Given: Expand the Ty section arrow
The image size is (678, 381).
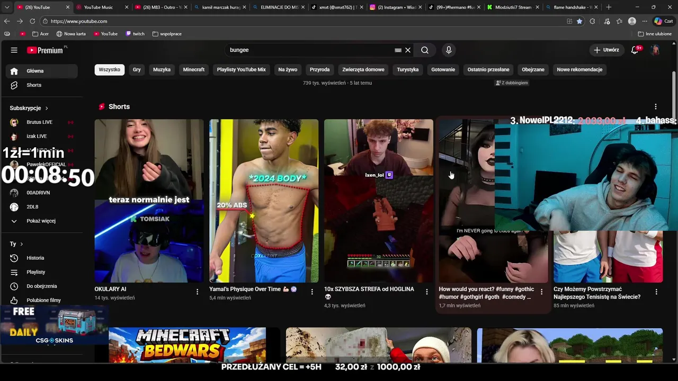Looking at the screenshot, I should [x=21, y=244].
